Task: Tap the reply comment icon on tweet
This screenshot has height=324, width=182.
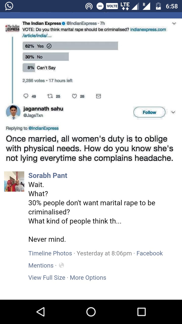Action: point(26,96)
